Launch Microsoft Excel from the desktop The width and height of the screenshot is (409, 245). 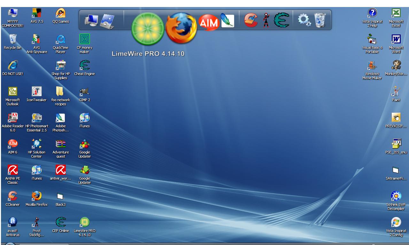pyautogui.click(x=396, y=18)
